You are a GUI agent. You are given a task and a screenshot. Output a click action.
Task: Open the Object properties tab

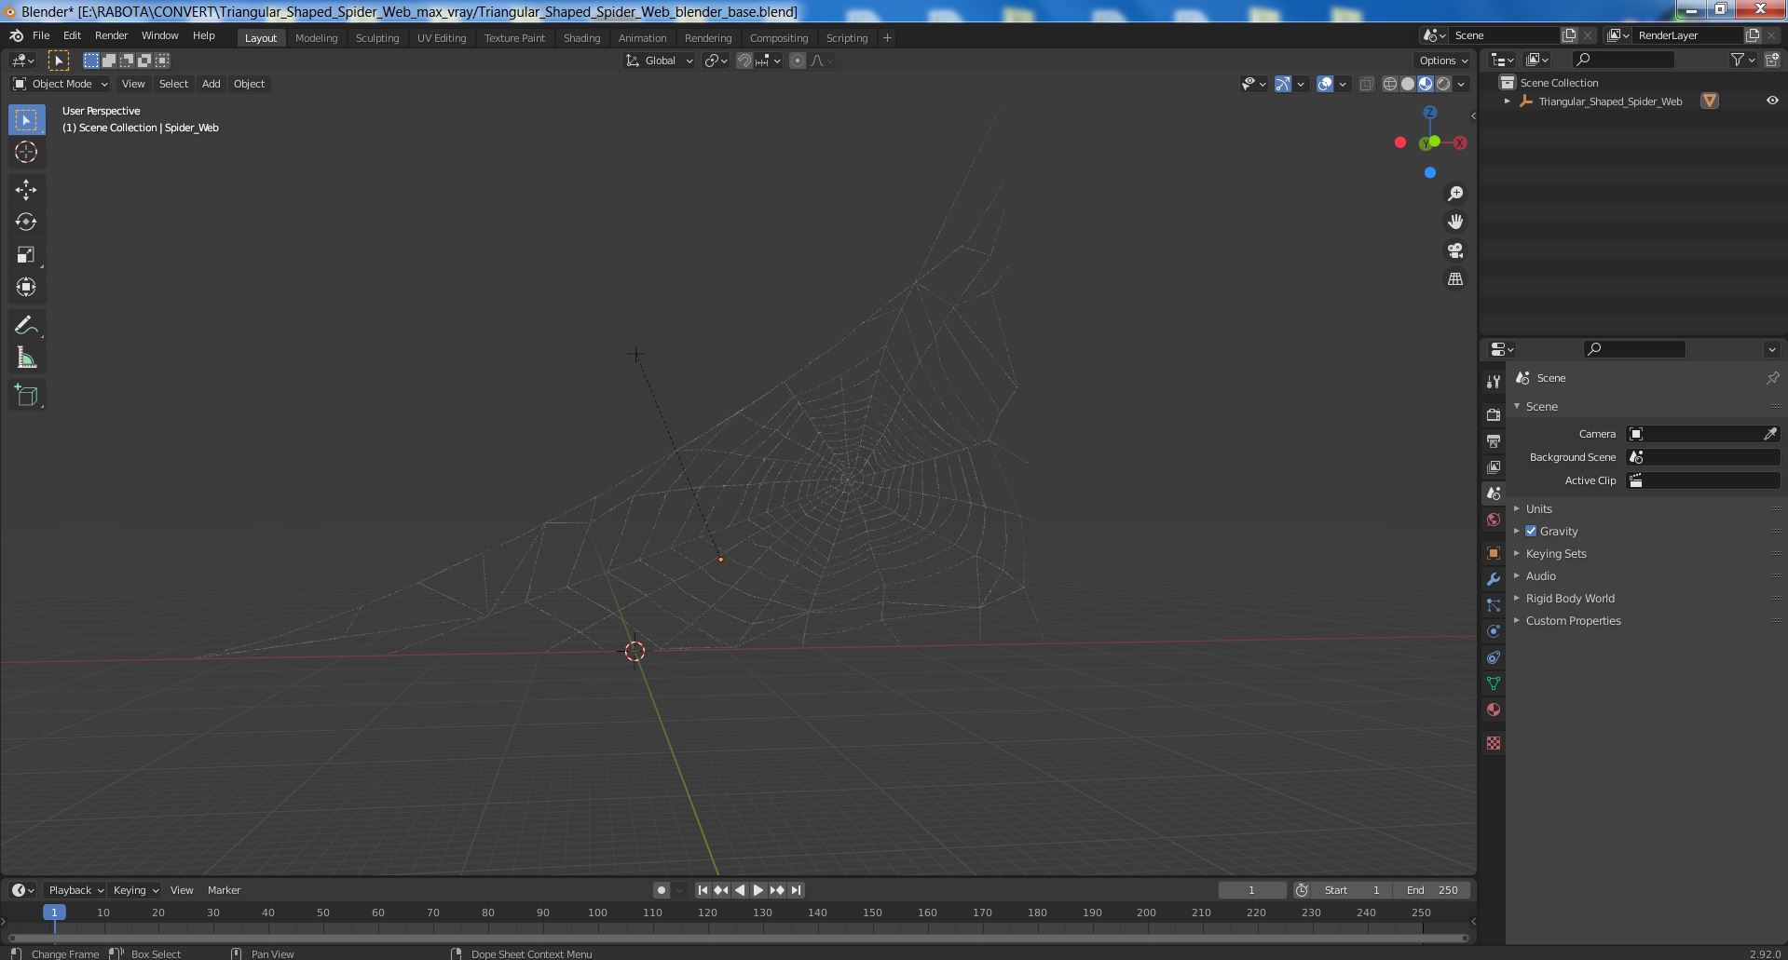(x=1494, y=553)
